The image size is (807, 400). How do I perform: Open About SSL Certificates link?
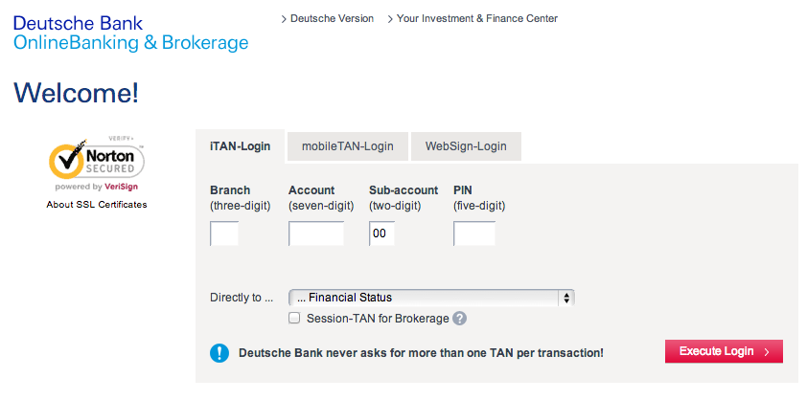coord(97,204)
